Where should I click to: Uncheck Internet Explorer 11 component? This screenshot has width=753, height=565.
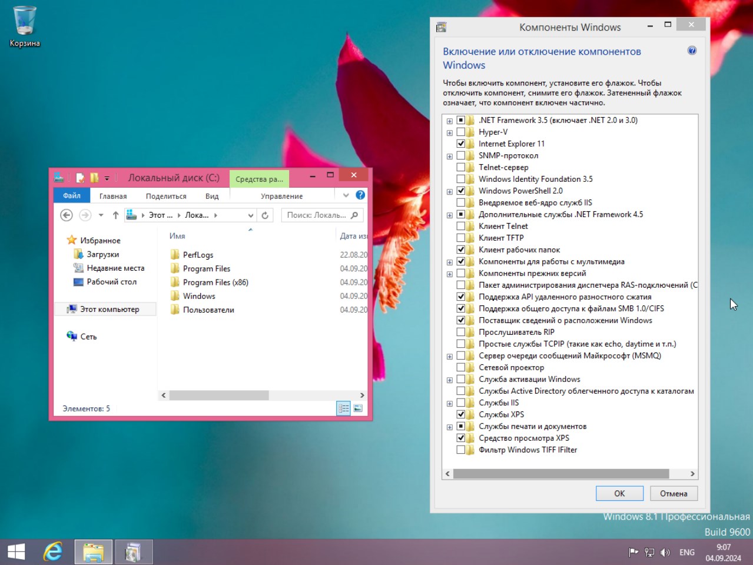(x=461, y=144)
